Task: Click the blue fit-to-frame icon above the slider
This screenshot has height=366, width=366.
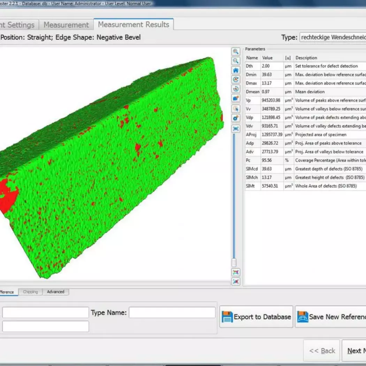Action: click(x=236, y=129)
